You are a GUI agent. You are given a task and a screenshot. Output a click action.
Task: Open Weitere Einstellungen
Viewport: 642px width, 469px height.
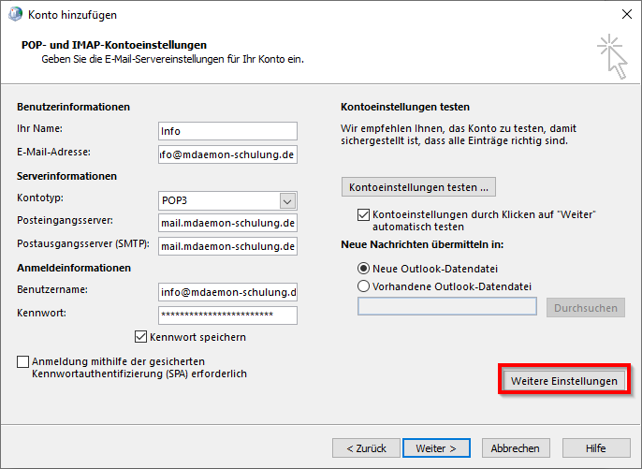563,381
